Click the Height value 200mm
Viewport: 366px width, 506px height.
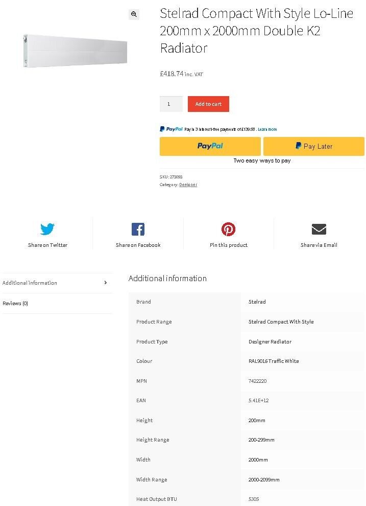tap(257, 421)
